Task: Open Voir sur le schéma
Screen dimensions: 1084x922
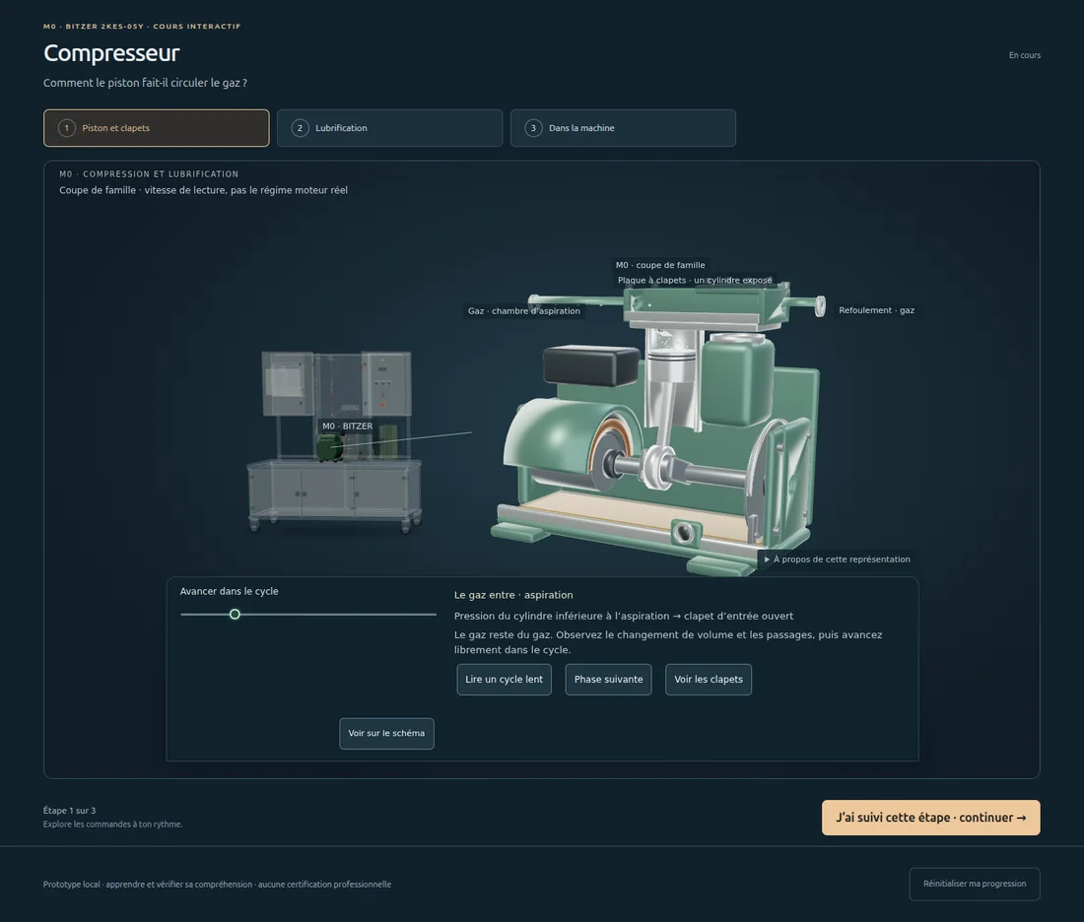Action: click(x=386, y=733)
